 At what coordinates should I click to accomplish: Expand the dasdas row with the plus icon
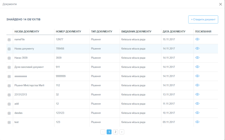[9, 113]
